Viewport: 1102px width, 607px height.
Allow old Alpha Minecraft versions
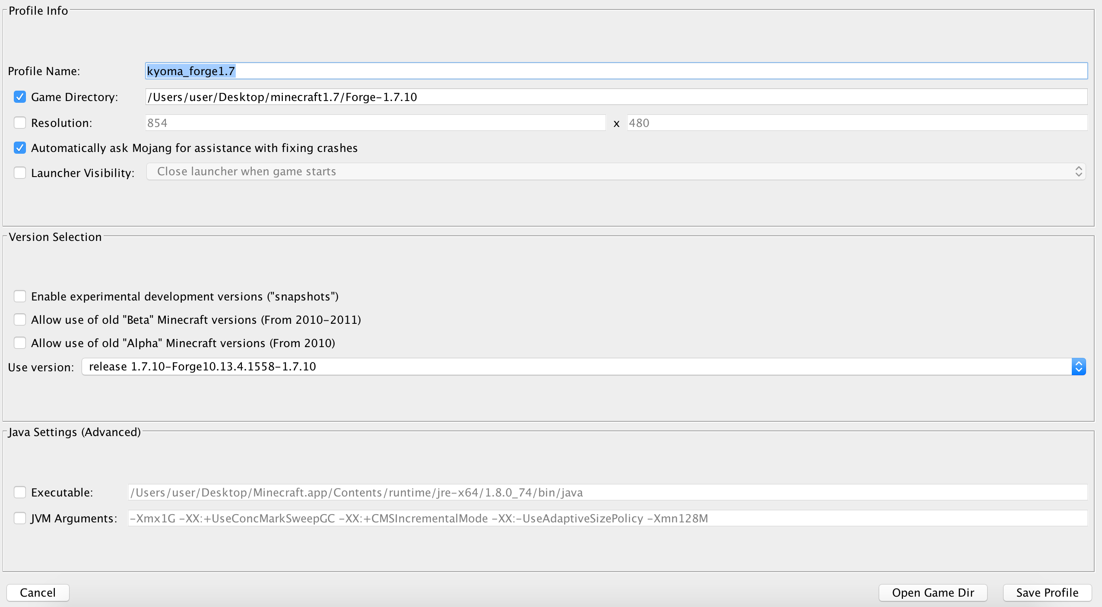[x=20, y=343]
